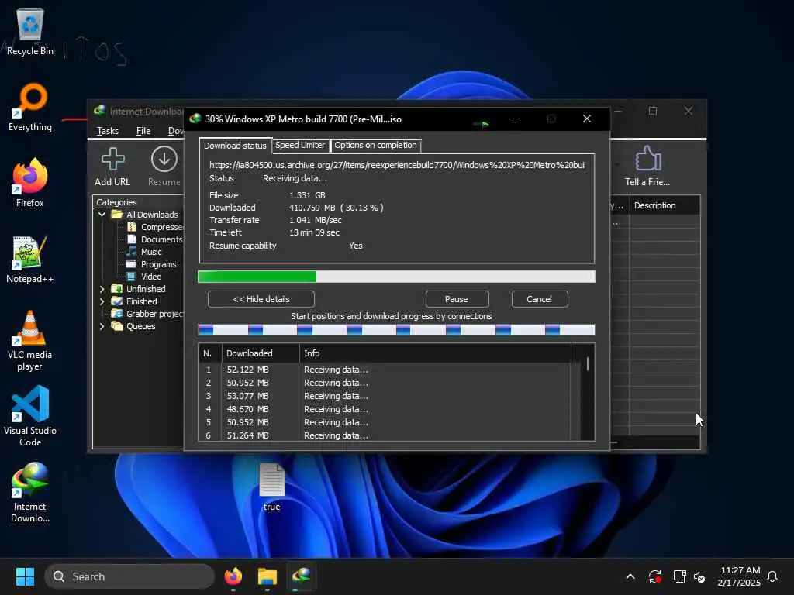Select the Music category

[144, 252]
